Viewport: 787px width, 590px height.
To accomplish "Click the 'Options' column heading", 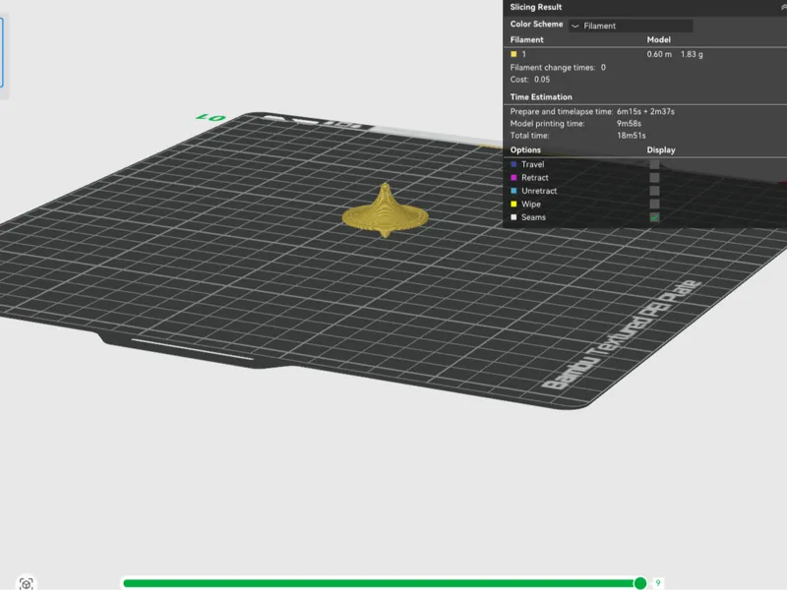I will point(525,150).
